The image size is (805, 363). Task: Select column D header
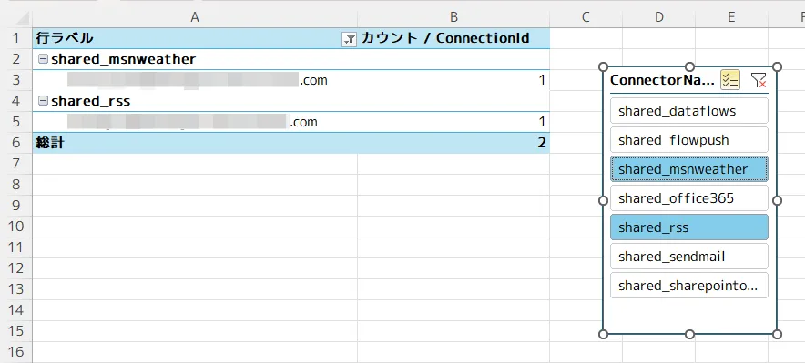coord(658,17)
